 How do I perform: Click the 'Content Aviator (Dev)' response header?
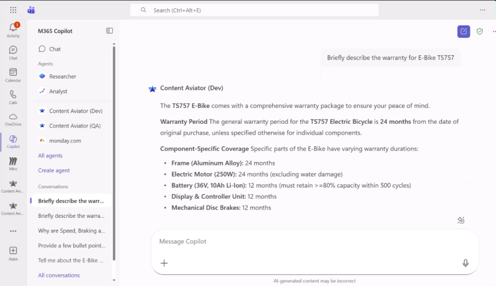[192, 88]
